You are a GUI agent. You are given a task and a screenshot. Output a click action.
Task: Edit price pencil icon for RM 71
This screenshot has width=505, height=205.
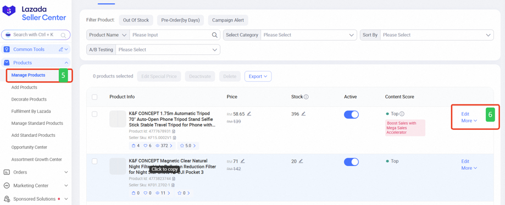(242, 161)
